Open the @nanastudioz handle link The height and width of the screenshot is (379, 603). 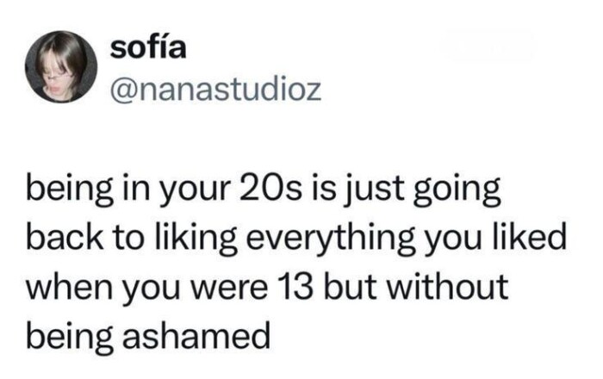(216, 88)
